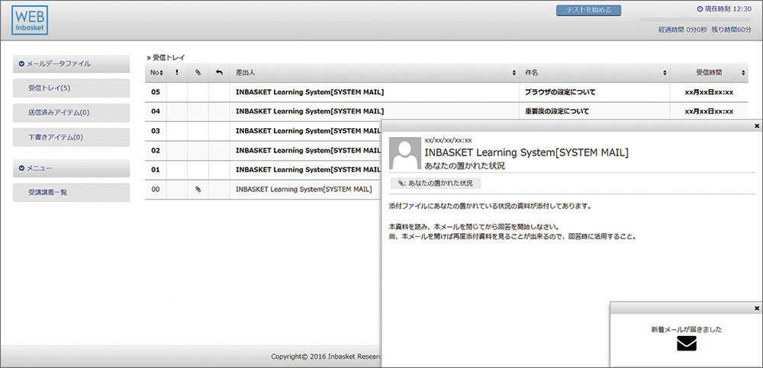Sort by reply arrow column header
763x368 pixels.
coord(219,72)
